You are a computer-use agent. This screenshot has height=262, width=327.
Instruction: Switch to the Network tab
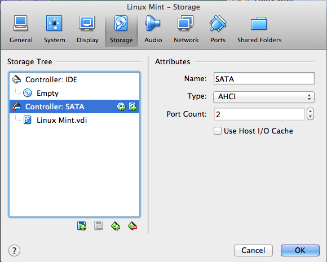click(186, 29)
